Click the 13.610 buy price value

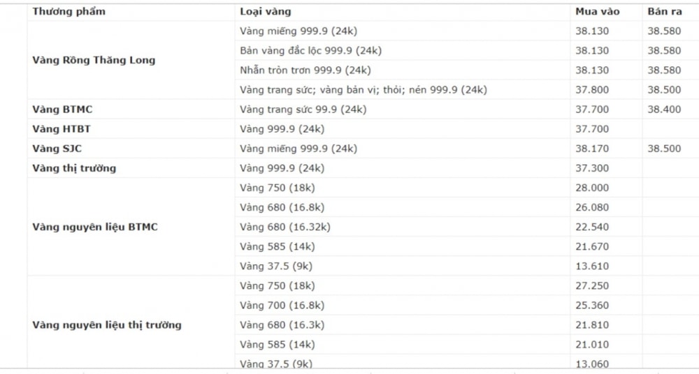(592, 266)
